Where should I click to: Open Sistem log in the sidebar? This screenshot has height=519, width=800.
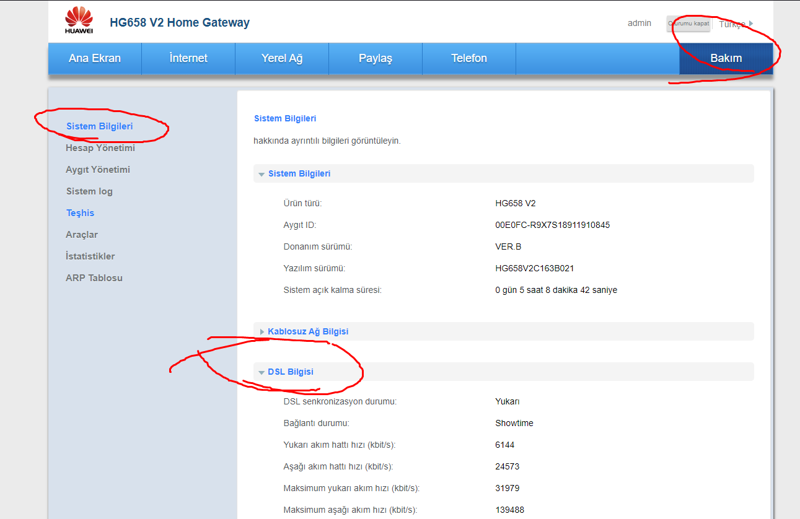89,191
